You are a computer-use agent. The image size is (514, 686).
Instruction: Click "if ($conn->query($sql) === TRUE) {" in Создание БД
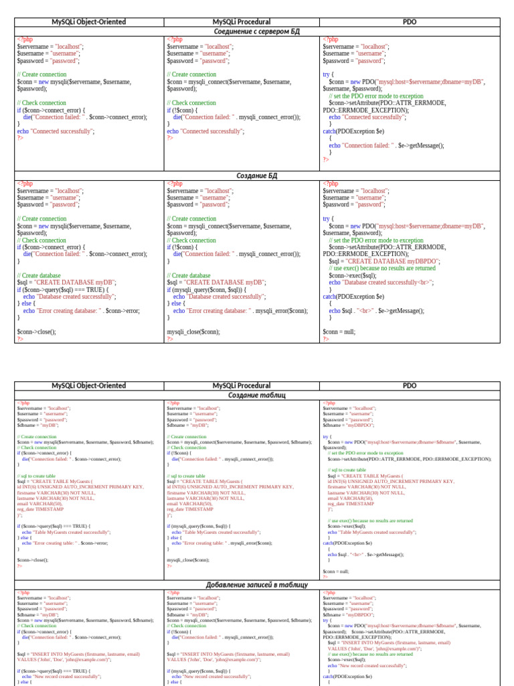click(62, 289)
